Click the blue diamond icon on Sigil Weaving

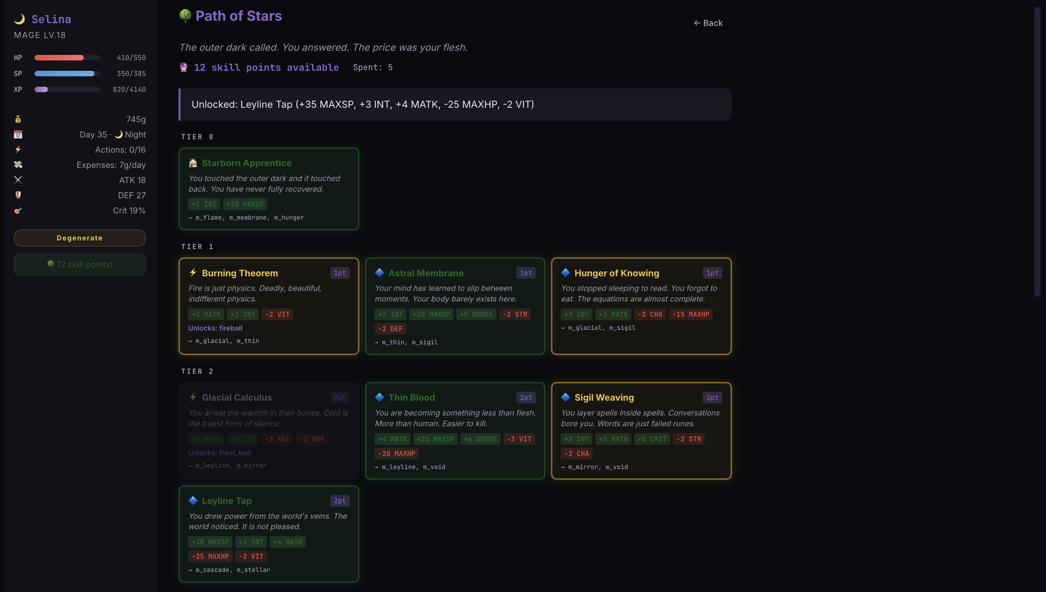point(566,397)
